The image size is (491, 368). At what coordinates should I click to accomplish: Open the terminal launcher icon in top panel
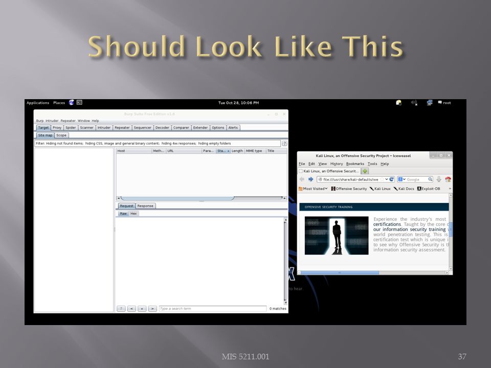tap(79, 102)
